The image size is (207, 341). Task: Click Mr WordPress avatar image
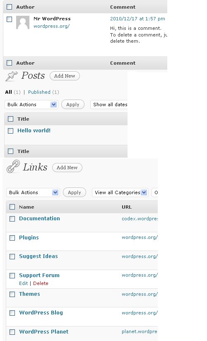23,22
